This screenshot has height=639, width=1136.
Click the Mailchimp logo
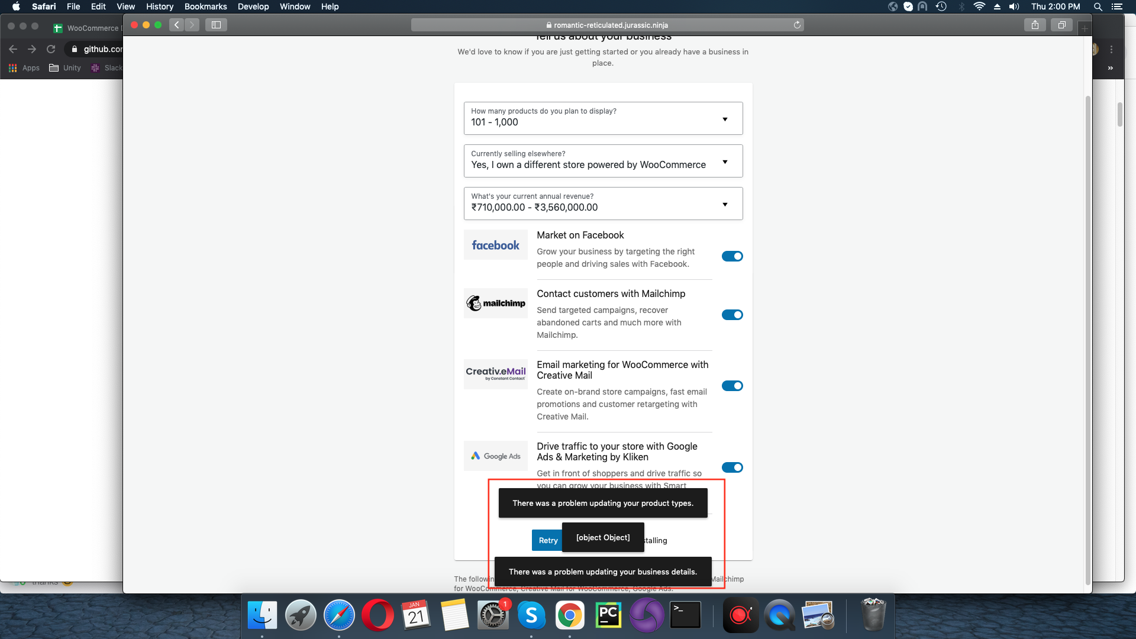(495, 303)
